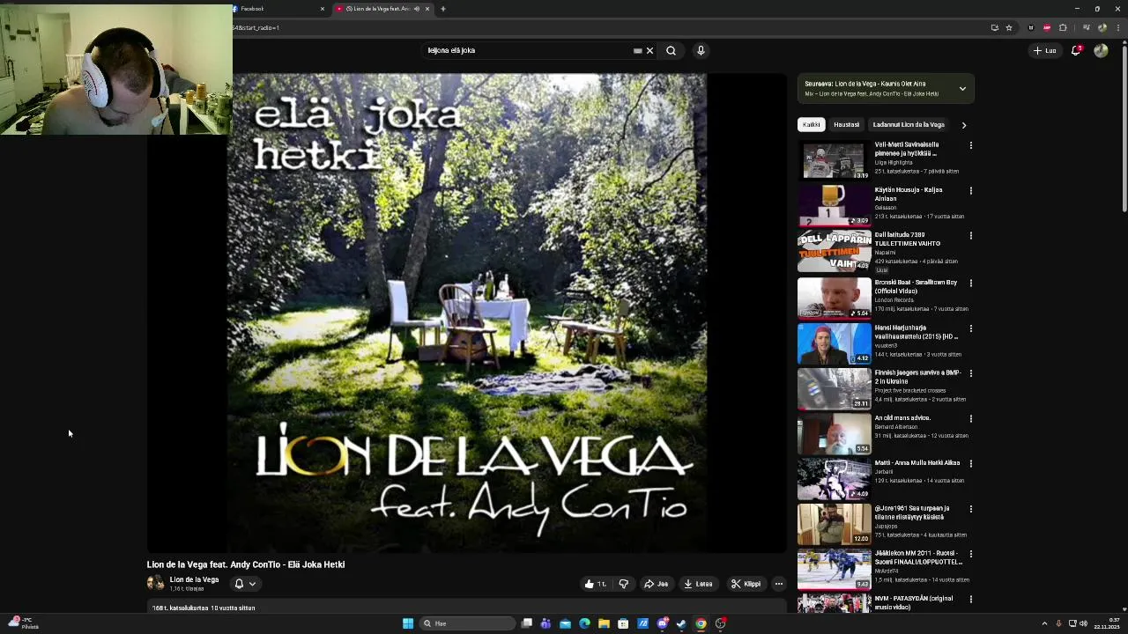Open the browser extensions puzzle icon
This screenshot has width=1128, height=634.
click(x=1063, y=27)
